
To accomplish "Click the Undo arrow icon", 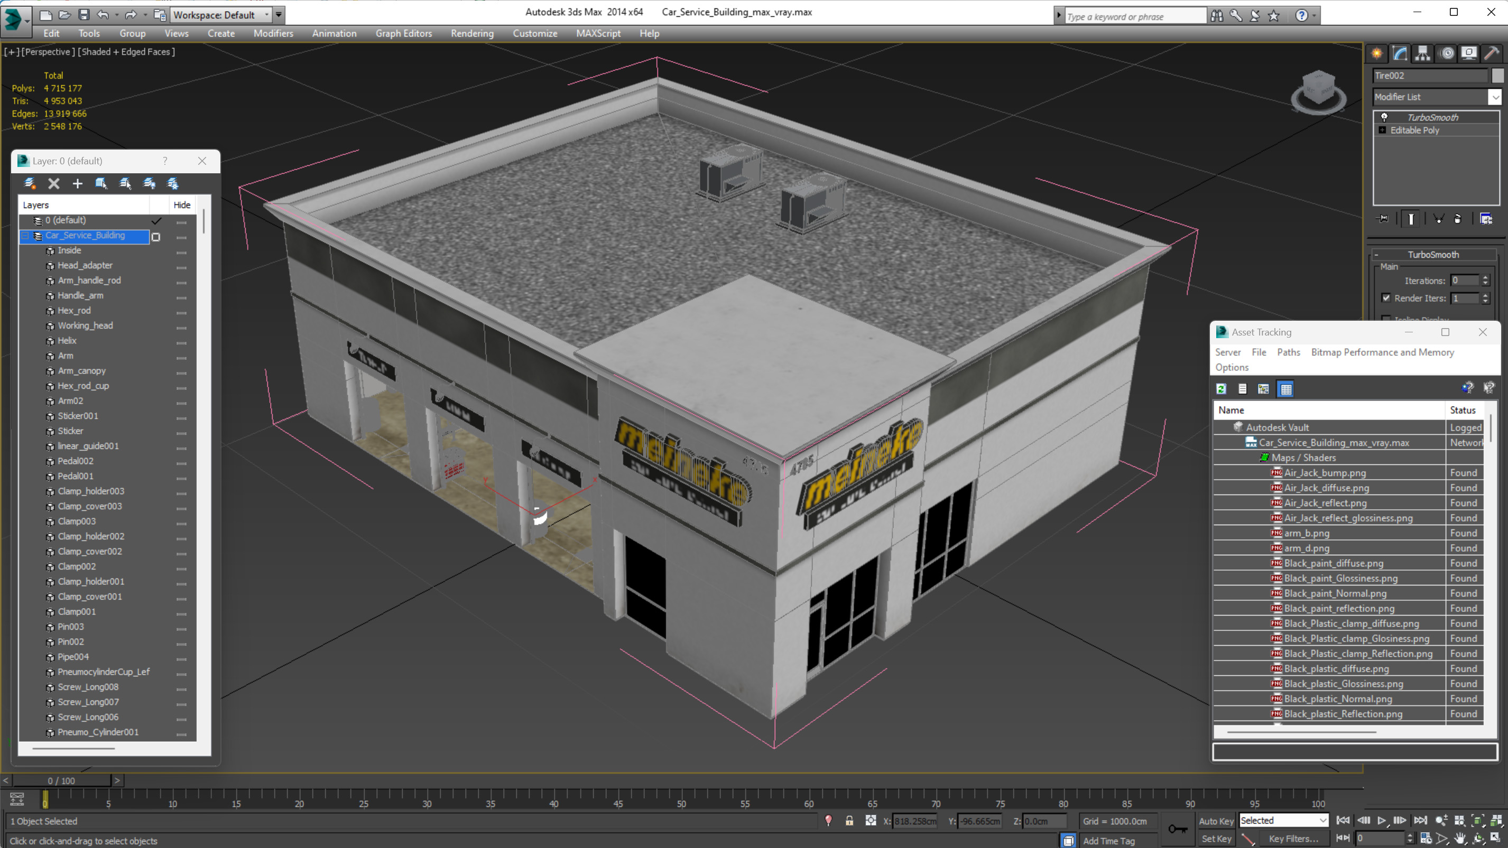I will (103, 15).
